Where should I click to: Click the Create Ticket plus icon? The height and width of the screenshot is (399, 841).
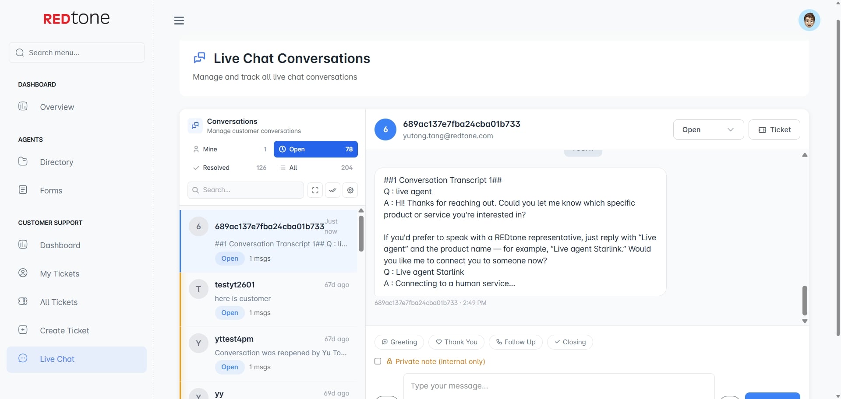23,330
